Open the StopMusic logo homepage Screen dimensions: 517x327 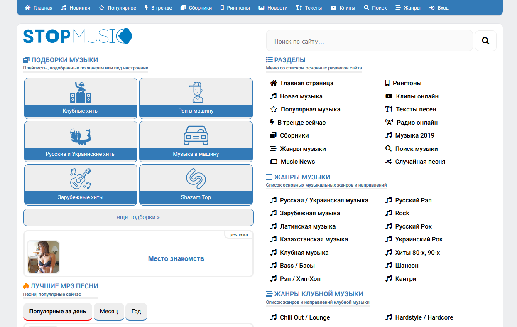[x=78, y=36]
